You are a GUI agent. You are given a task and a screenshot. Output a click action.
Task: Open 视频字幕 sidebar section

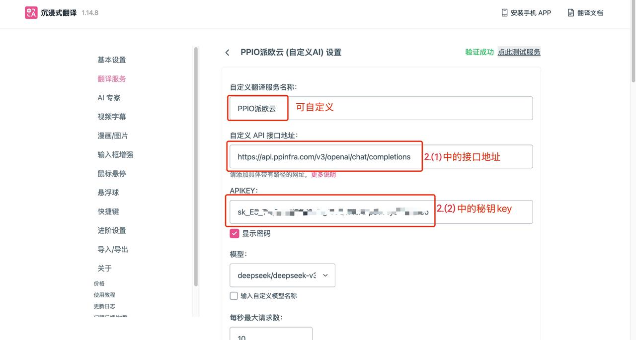pyautogui.click(x=112, y=117)
